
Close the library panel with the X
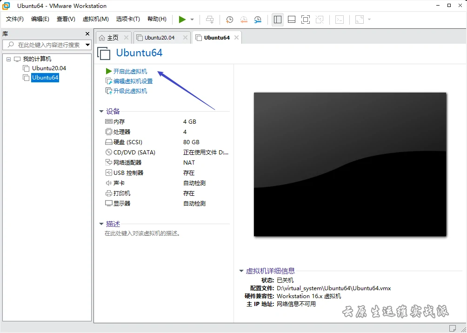tap(87, 34)
